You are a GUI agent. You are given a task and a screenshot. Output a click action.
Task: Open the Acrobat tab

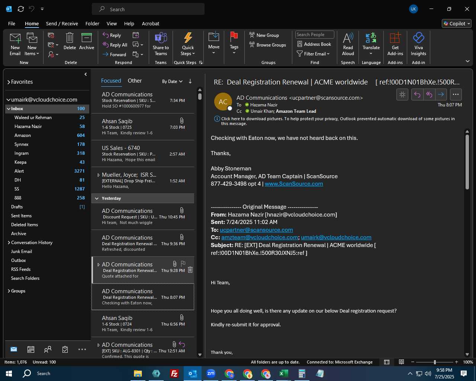point(151,23)
